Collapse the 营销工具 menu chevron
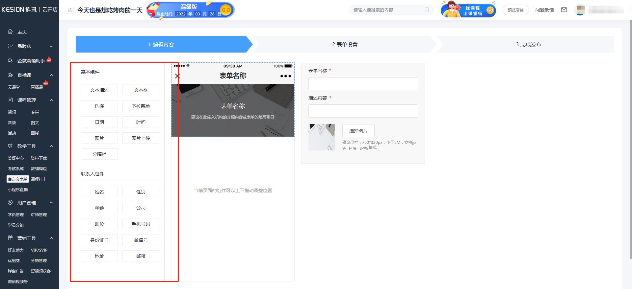 [51, 238]
